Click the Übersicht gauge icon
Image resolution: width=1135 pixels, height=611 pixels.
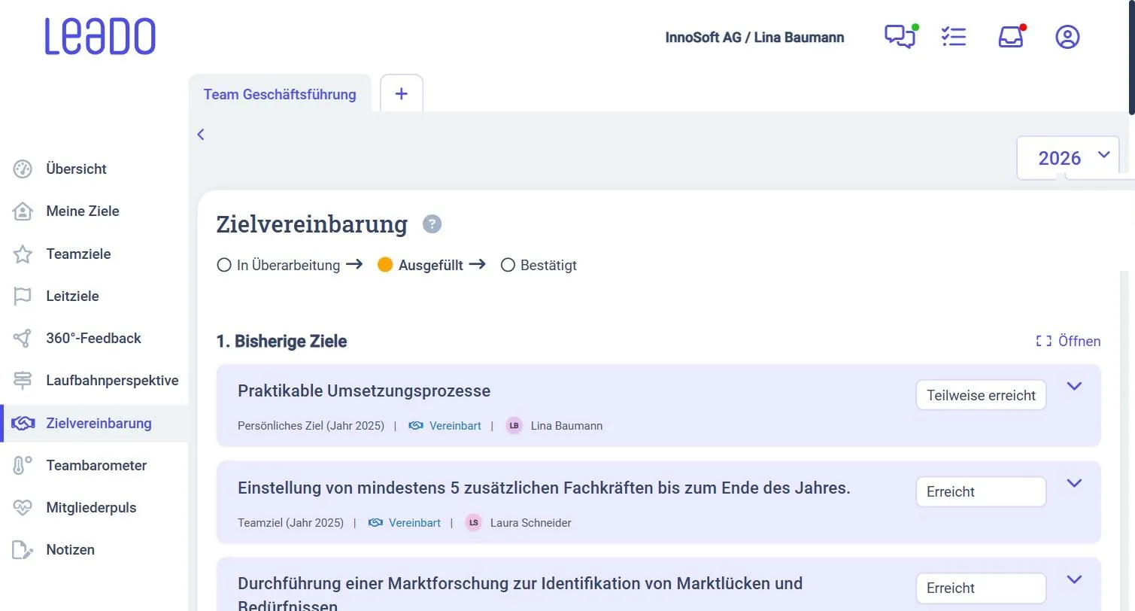(23, 169)
